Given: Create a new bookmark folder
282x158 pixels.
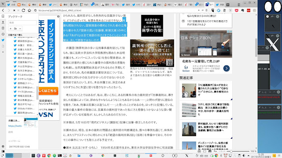Looking at the screenshot, I should tap(15, 29).
